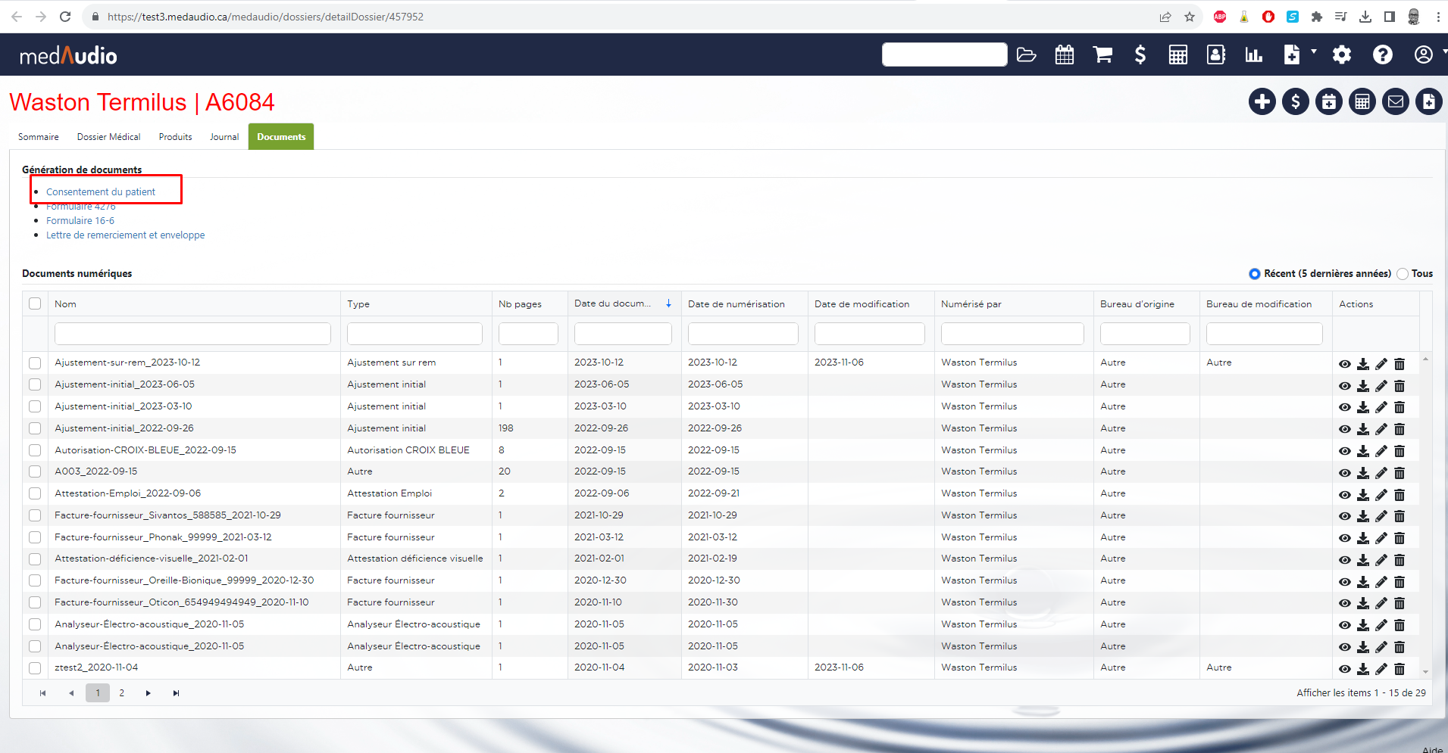The height and width of the screenshot is (753, 1448).
Task: Open Consentement du patient link
Action: pos(101,192)
